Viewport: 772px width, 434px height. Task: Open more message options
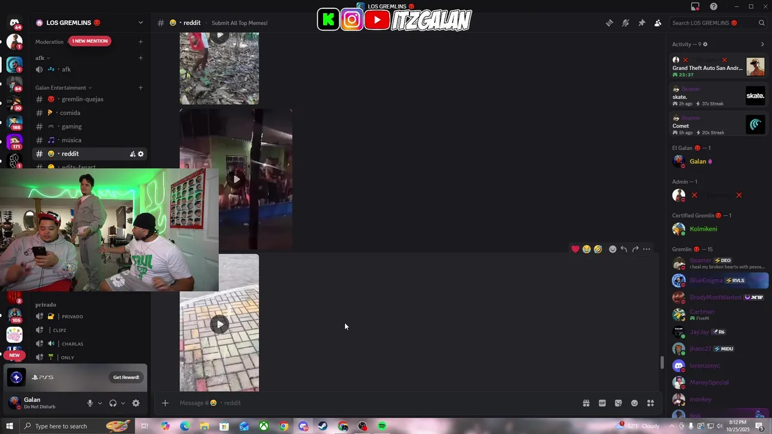[647, 249]
